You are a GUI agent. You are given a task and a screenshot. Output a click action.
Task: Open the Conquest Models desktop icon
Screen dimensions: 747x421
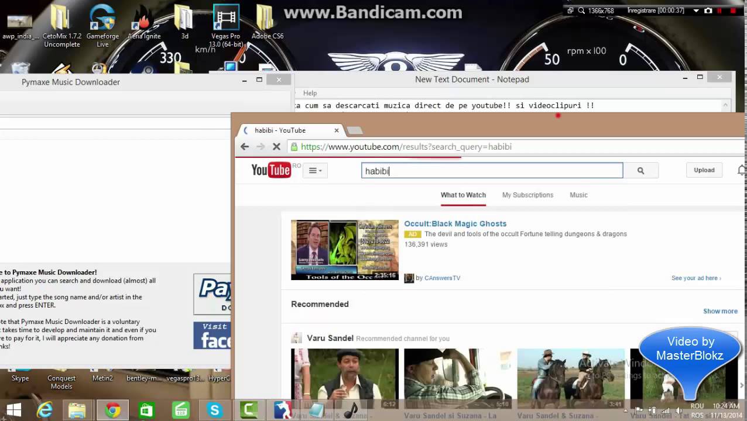[61, 381]
